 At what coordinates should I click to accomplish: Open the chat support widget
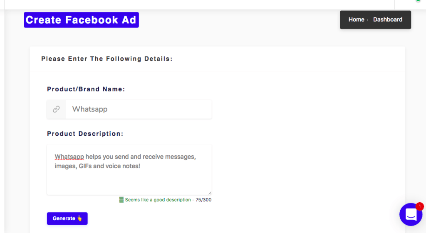pos(411,214)
